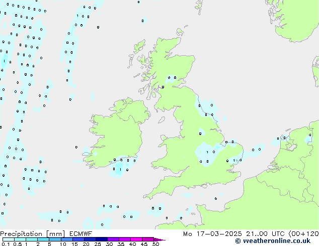Click the legend value "0.1"
Image resolution: width=319 pixels, height=246 pixels.
pyautogui.click(x=6, y=244)
